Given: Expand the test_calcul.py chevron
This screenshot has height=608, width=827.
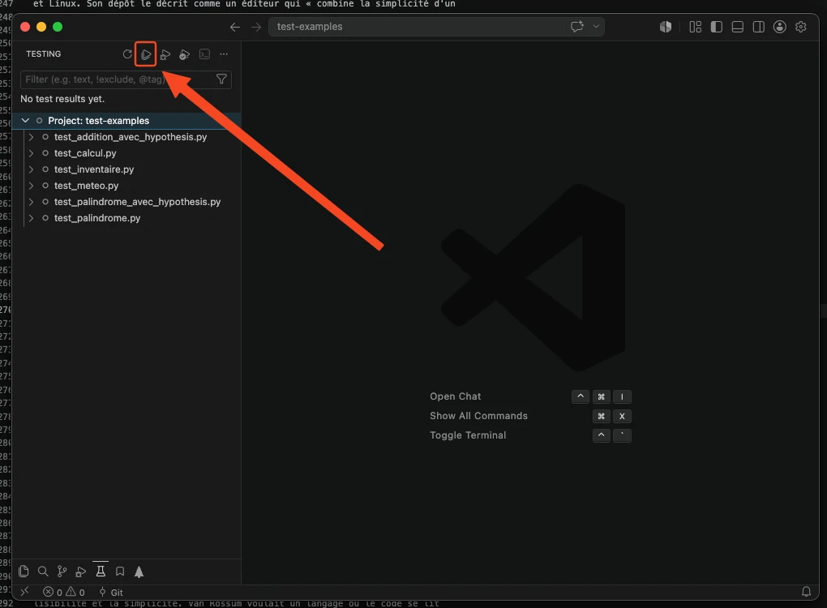Looking at the screenshot, I should [x=31, y=153].
